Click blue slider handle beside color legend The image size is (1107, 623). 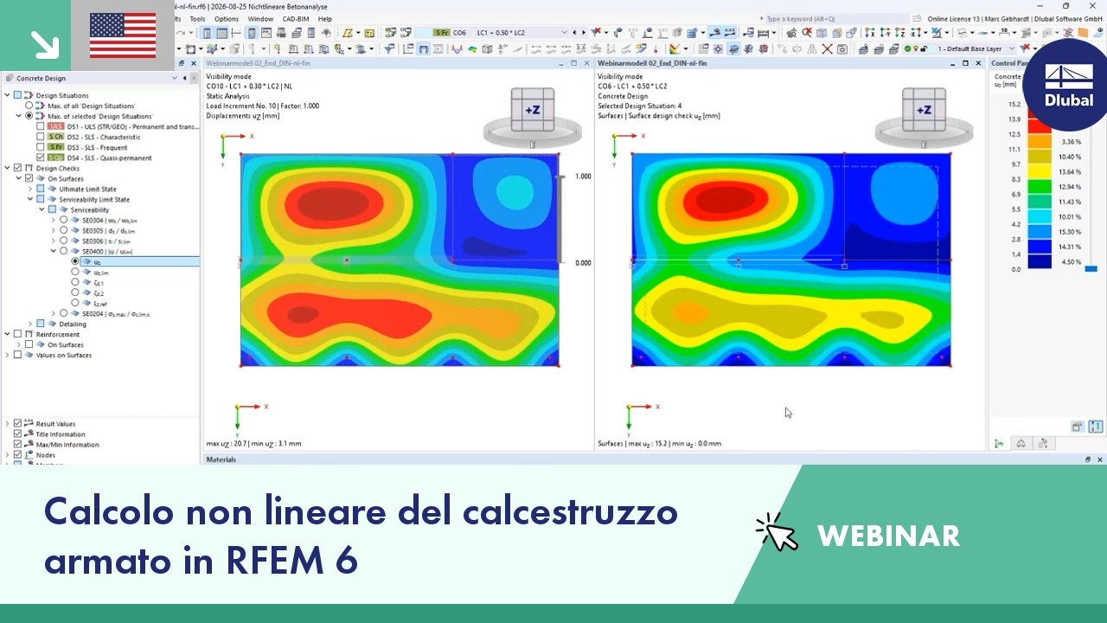pos(1091,269)
